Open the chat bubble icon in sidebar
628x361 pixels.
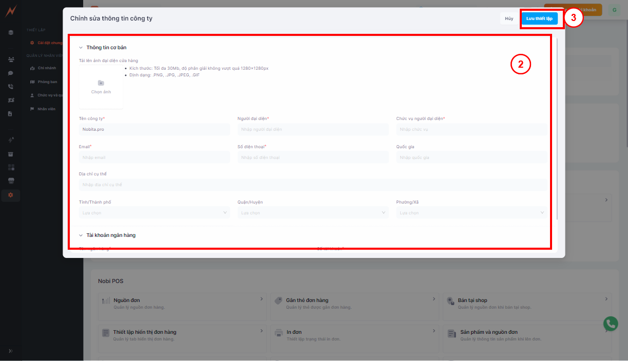click(11, 73)
